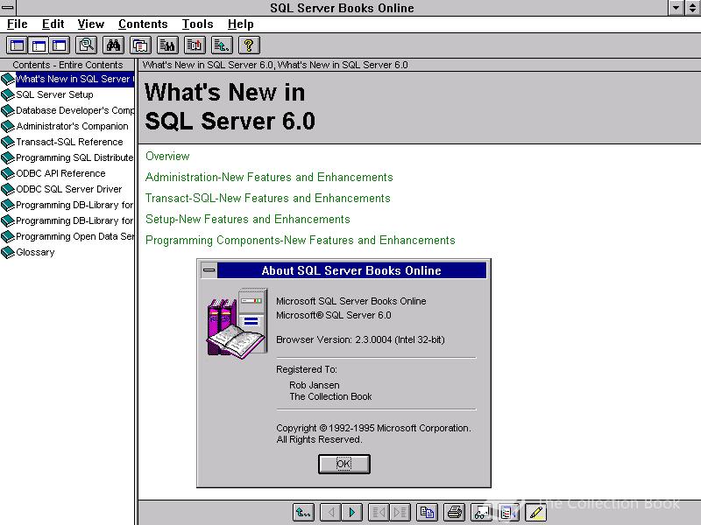Open the Tools menu
This screenshot has width=701, height=525.
click(x=197, y=24)
